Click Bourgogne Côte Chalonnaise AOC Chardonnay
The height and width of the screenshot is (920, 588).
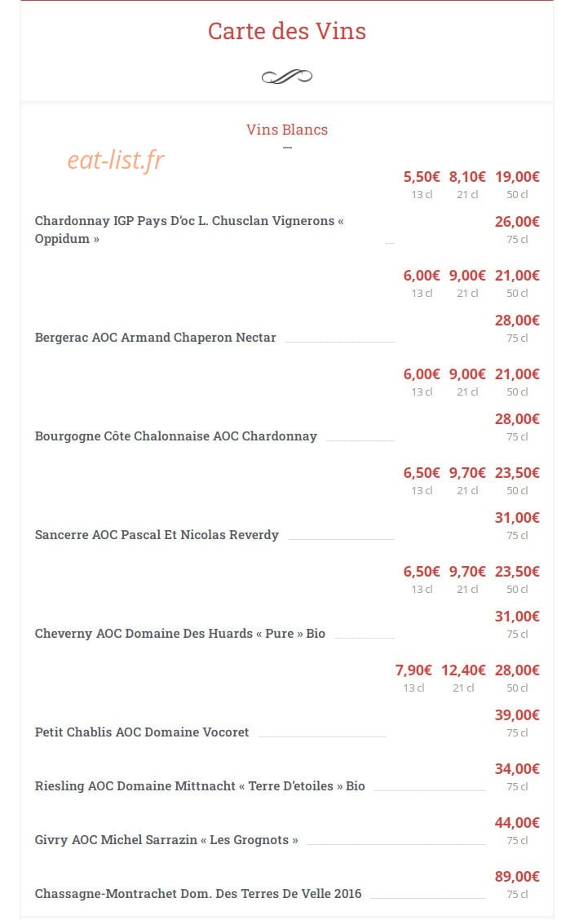(175, 436)
